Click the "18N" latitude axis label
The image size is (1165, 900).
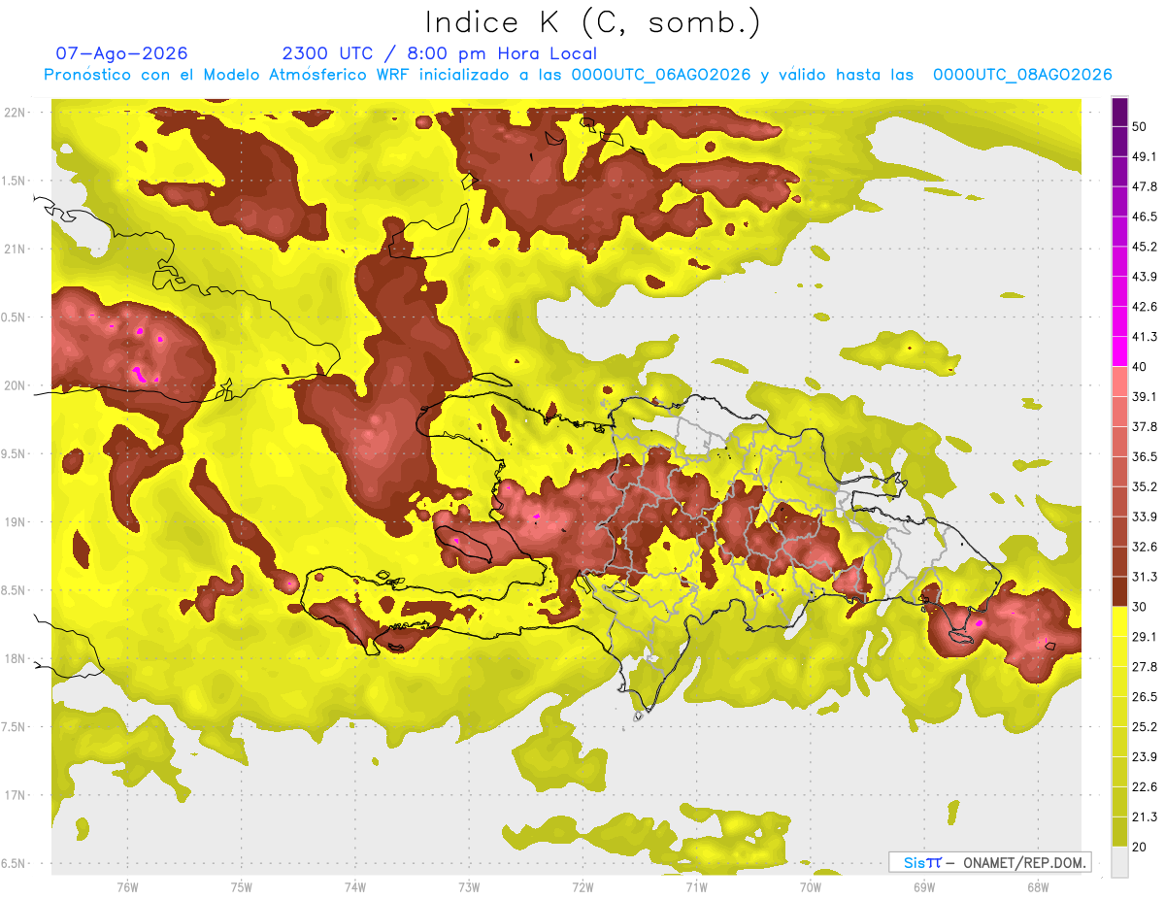(15, 658)
